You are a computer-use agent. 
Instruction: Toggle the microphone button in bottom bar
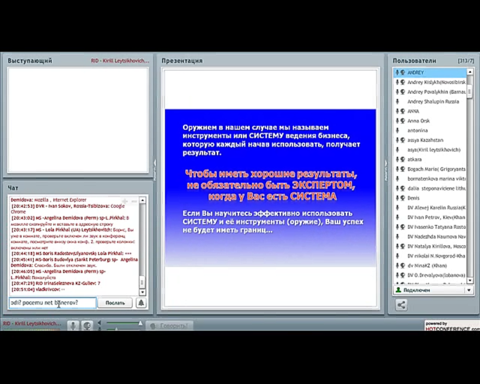click(73, 325)
